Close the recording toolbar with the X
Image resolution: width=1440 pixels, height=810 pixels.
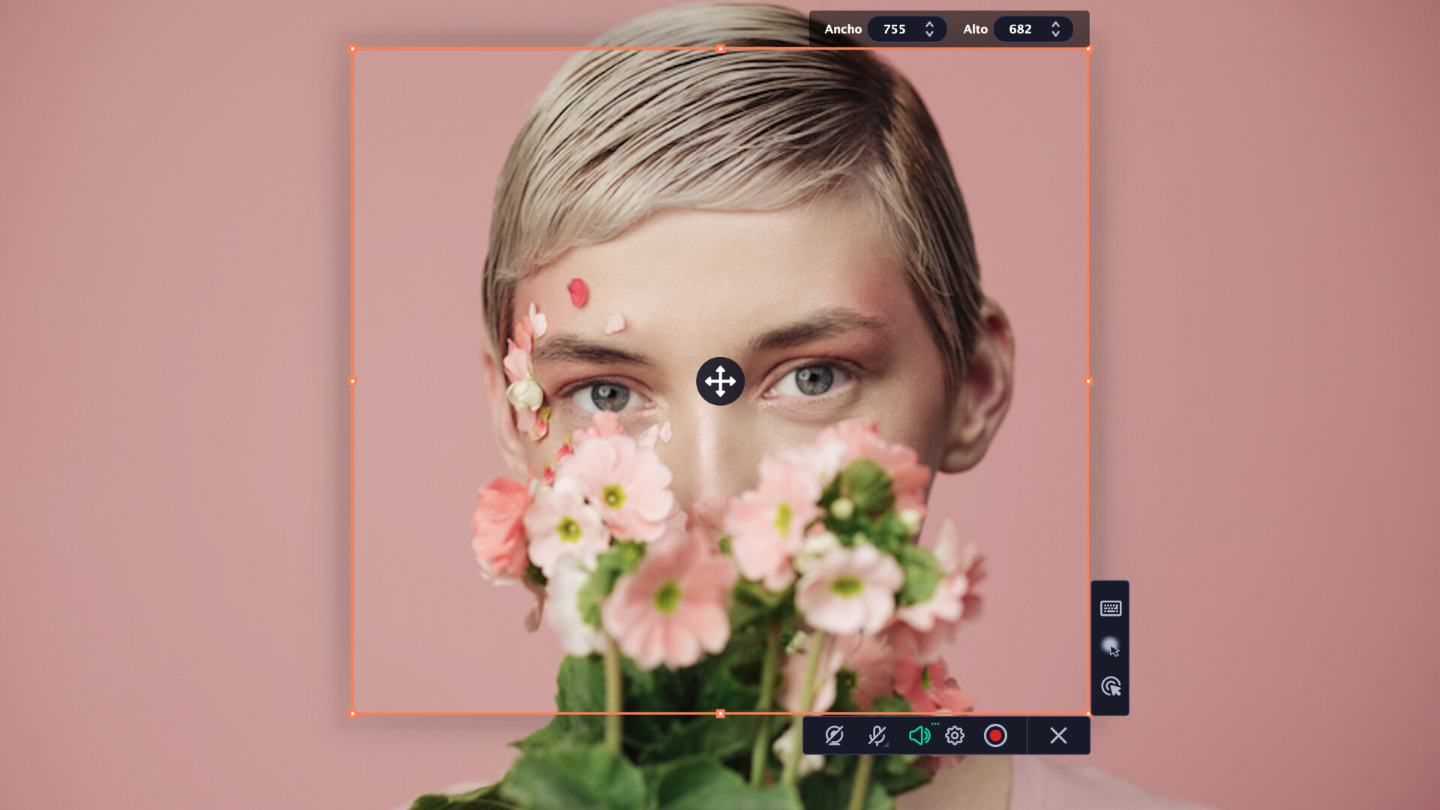1058,736
